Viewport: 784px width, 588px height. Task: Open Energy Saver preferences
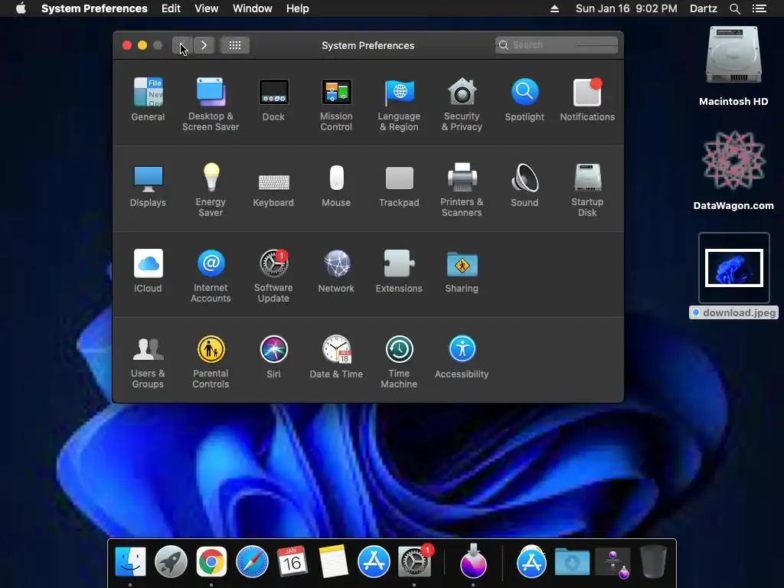pyautogui.click(x=211, y=190)
